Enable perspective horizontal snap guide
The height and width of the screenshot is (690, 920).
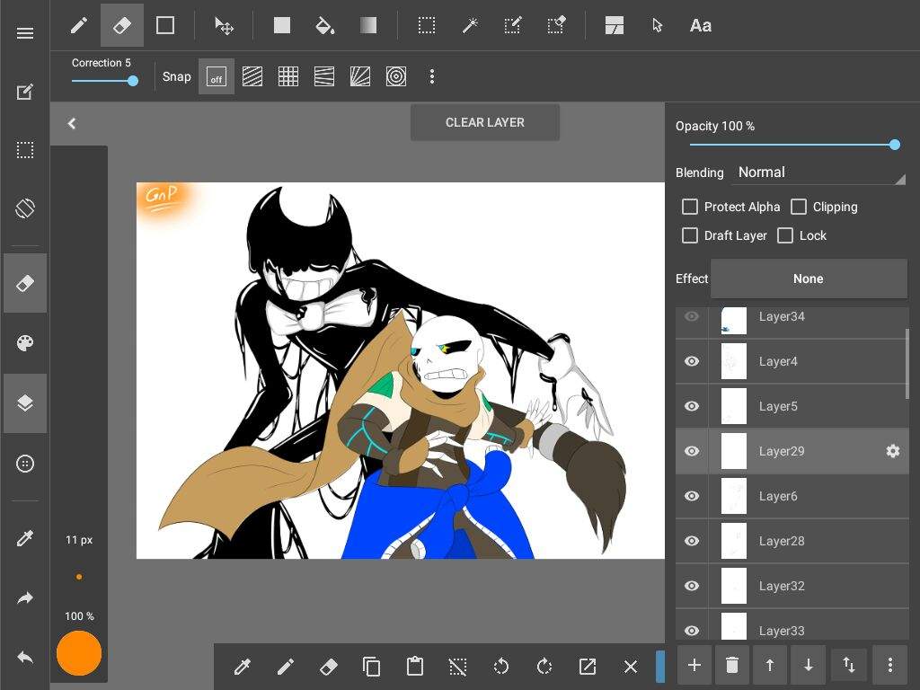tap(324, 77)
